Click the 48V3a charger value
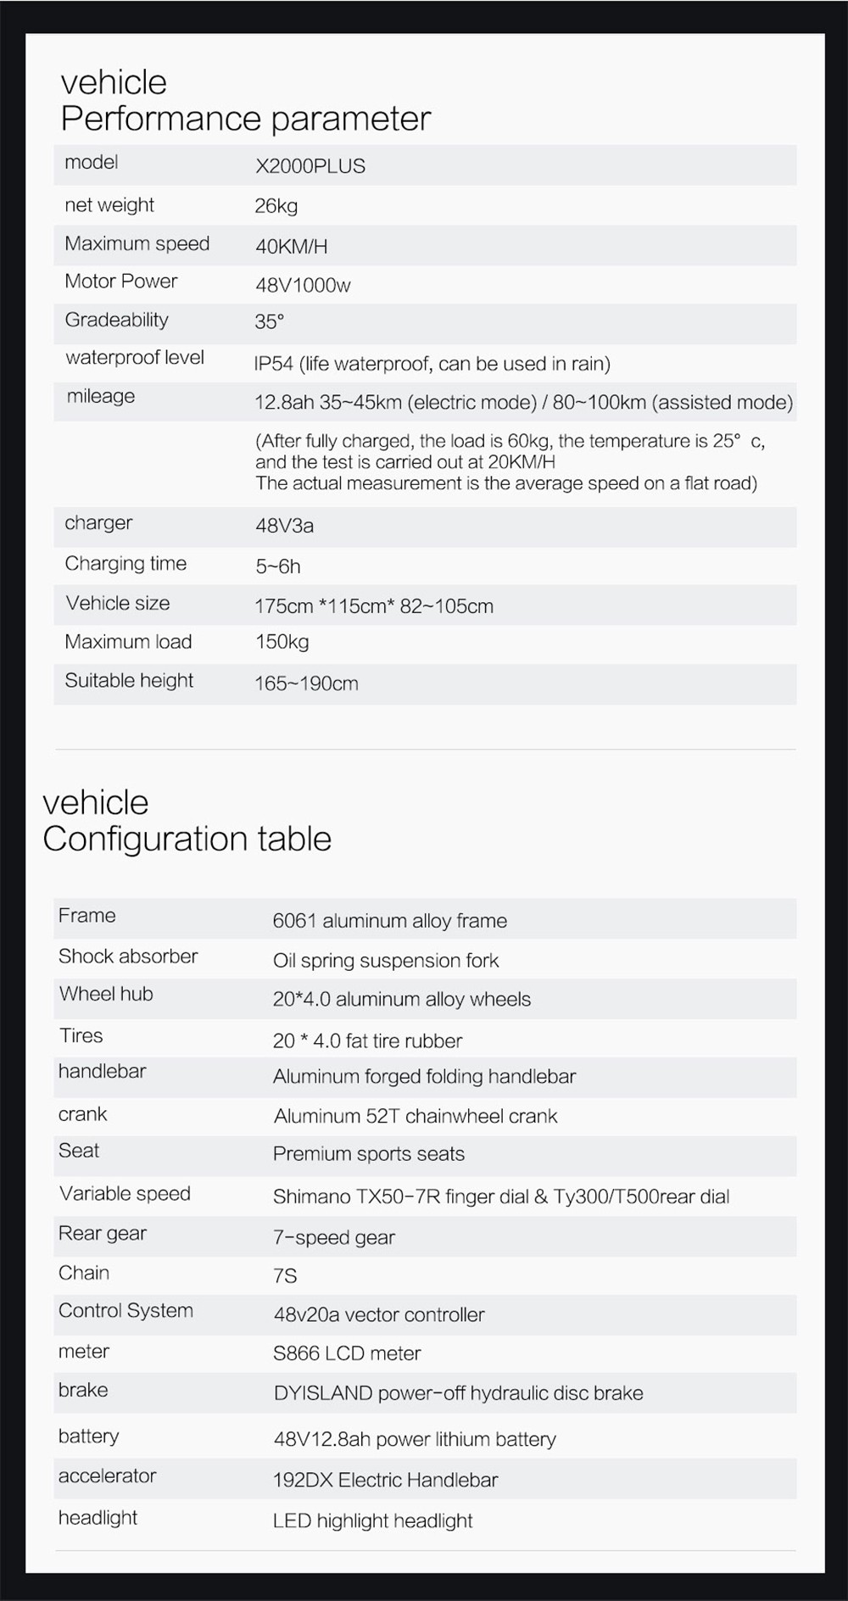This screenshot has width=848, height=1601. click(284, 526)
